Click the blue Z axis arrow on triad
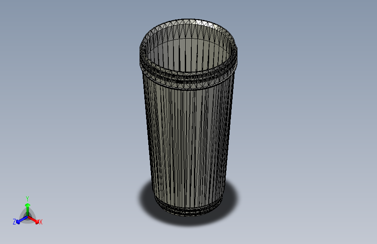Viewport: 377px width, 244px height. click(x=21, y=220)
